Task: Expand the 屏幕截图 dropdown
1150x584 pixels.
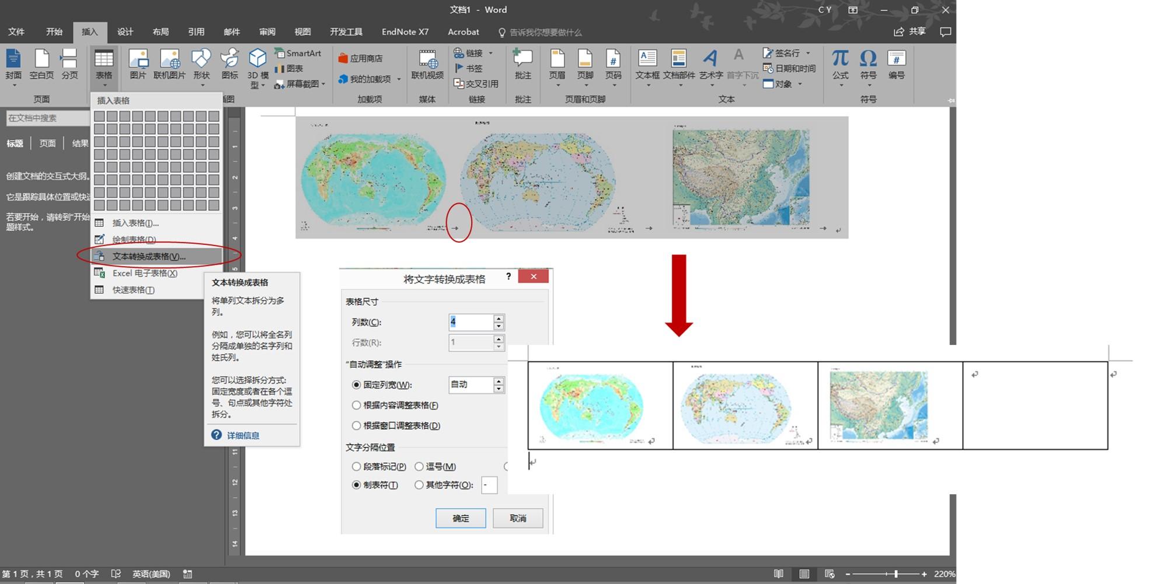Action: (x=323, y=84)
